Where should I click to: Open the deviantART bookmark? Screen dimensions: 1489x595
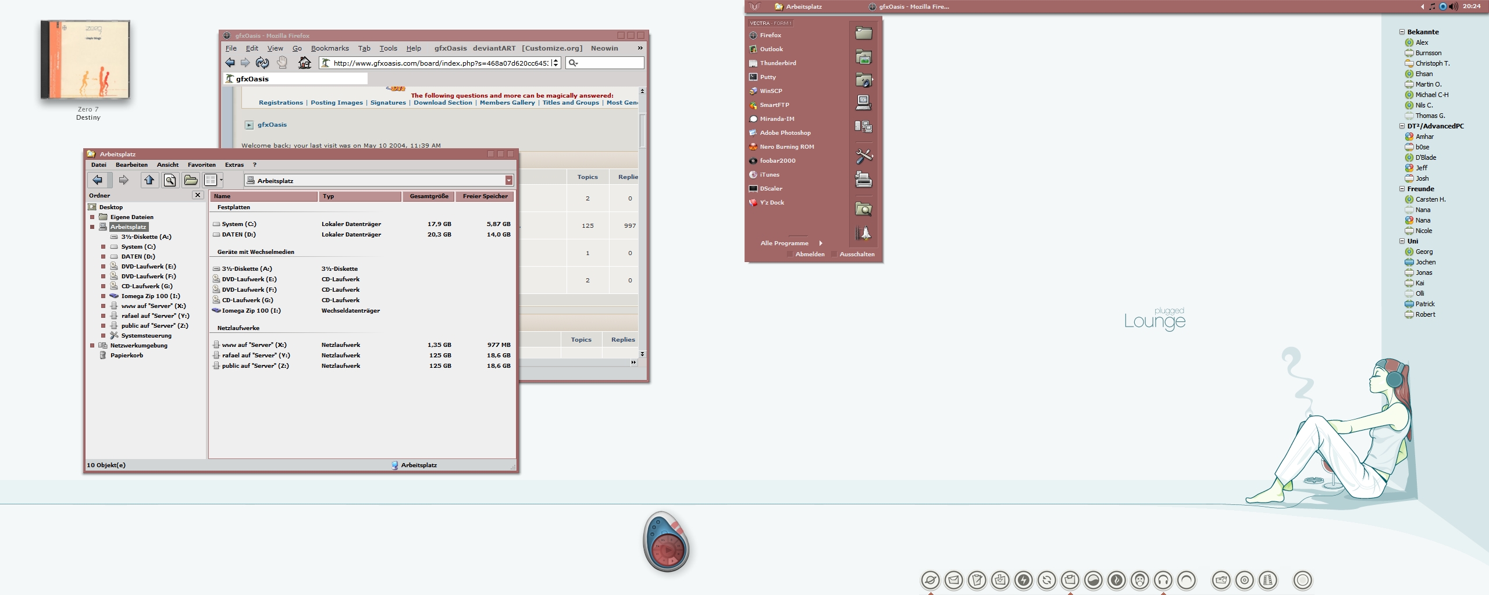(x=494, y=48)
